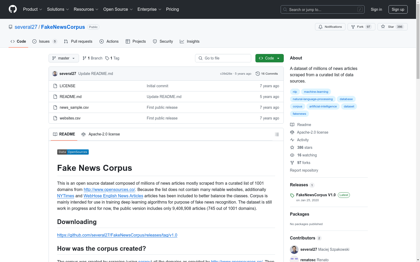Open the releases/tag/v1.0 download link
This screenshot has width=420, height=262.
click(x=117, y=235)
